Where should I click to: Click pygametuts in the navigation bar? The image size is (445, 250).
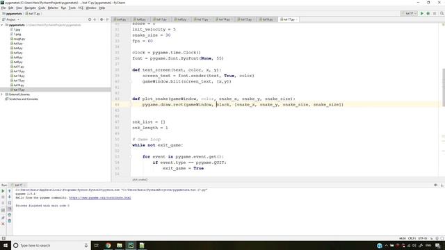coord(12,14)
